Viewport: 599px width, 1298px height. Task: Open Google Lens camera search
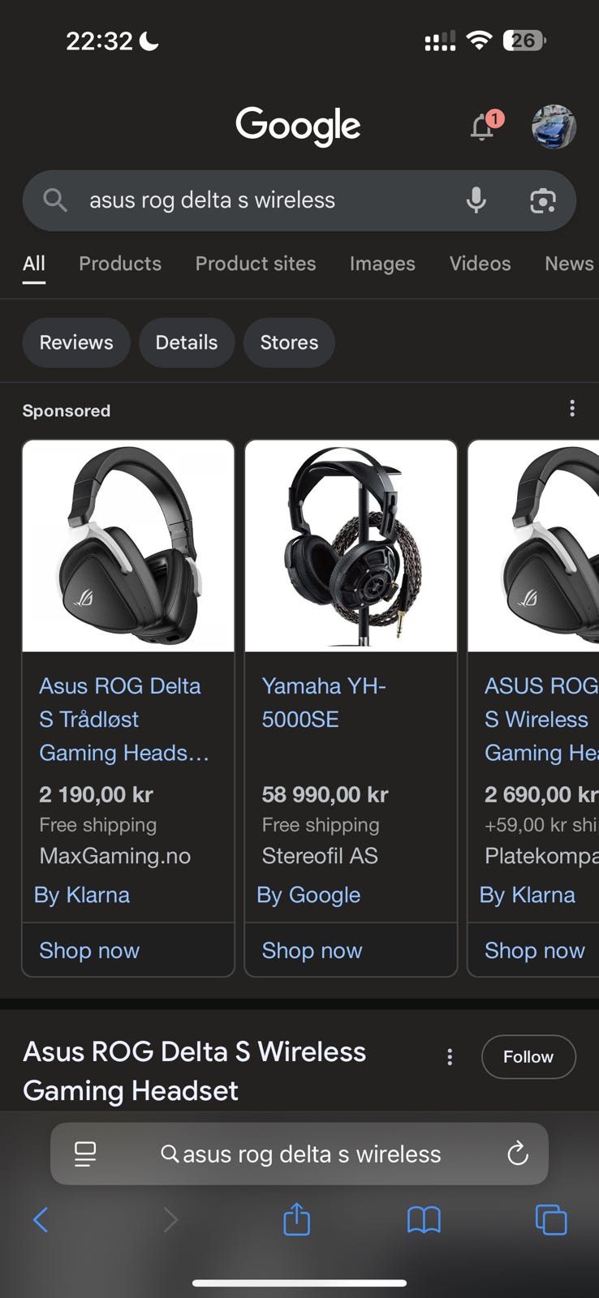[542, 200]
